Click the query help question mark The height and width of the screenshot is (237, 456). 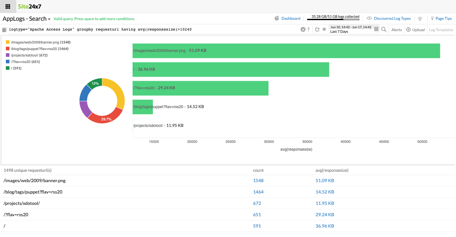(x=308, y=30)
